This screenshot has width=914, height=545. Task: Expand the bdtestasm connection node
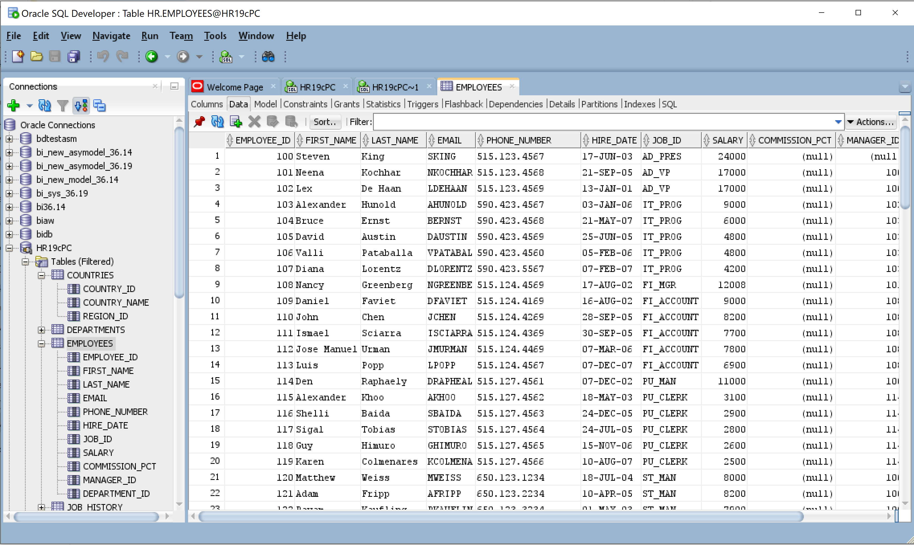coord(10,139)
